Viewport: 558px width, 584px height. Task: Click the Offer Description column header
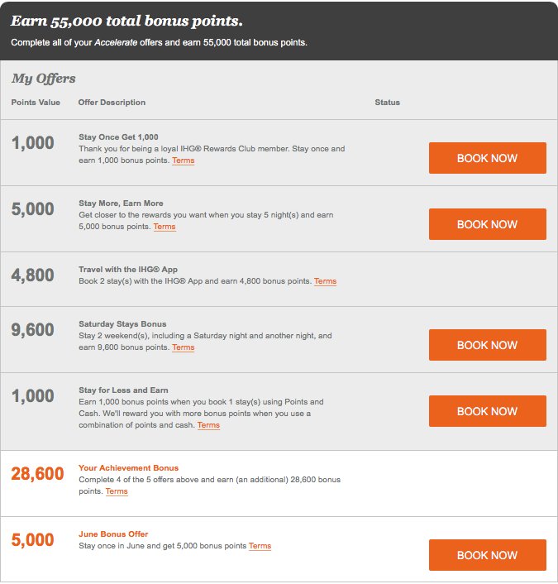tap(112, 103)
